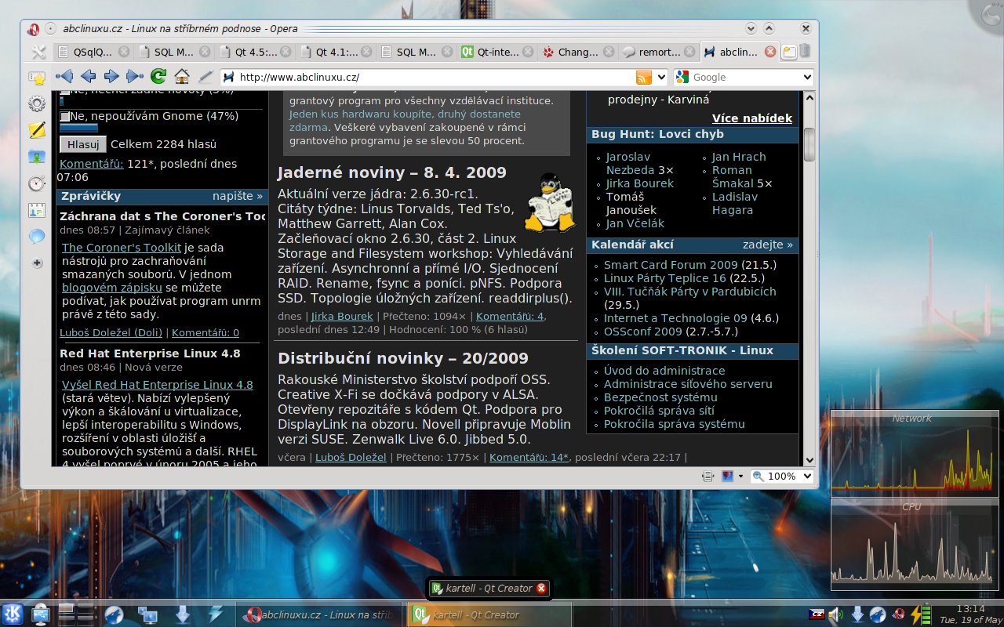
Task: Open 'Úvod do administrace' course link
Action: [x=664, y=371]
